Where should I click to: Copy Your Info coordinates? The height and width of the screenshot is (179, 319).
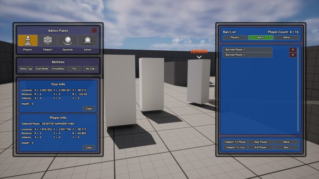[x=89, y=109]
